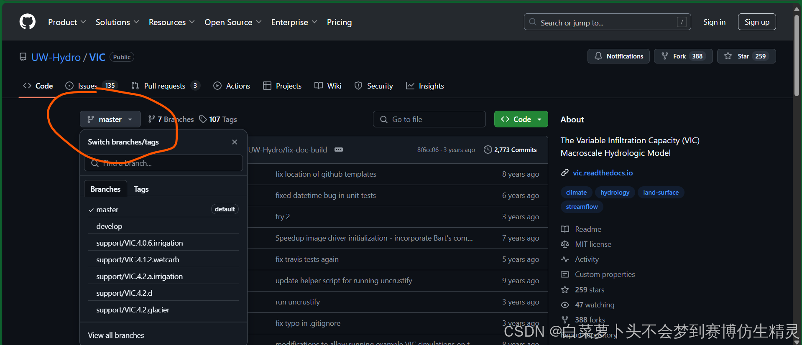Open commit 'fixed datetime bug in unit tests'

(x=326, y=195)
